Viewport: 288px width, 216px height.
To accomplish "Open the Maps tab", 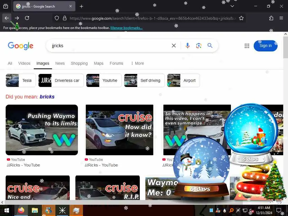I will click(99, 63).
